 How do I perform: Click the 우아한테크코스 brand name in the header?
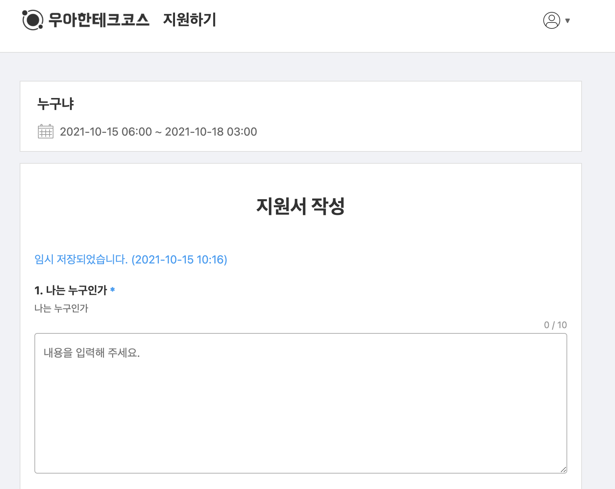point(99,20)
